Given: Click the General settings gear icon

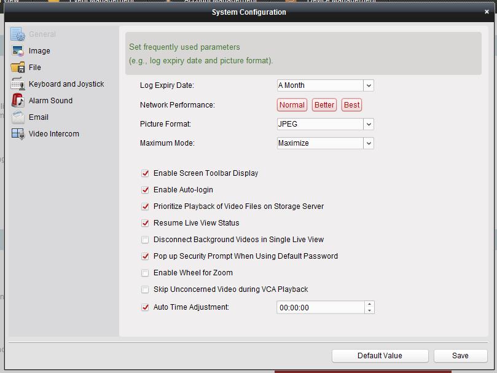Looking at the screenshot, I should point(18,34).
